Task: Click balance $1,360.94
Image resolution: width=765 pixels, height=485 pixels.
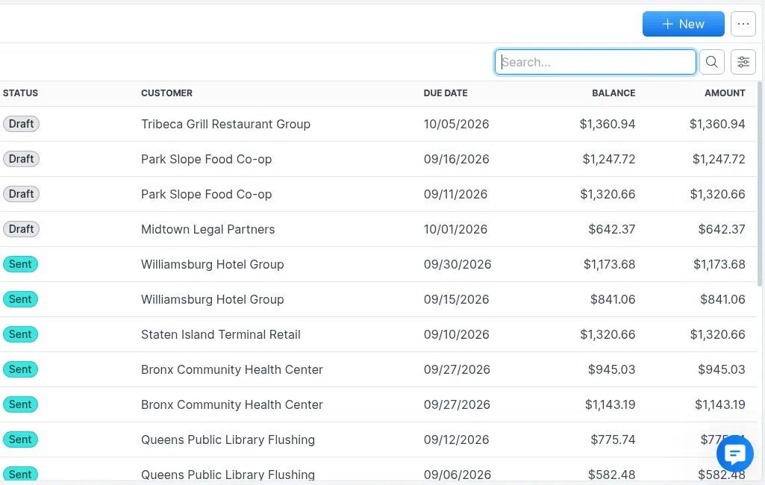Action: [608, 124]
